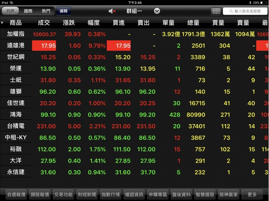The width and height of the screenshot is (269, 201).
Task: Select the 國際 tab
Action: coord(28,11)
